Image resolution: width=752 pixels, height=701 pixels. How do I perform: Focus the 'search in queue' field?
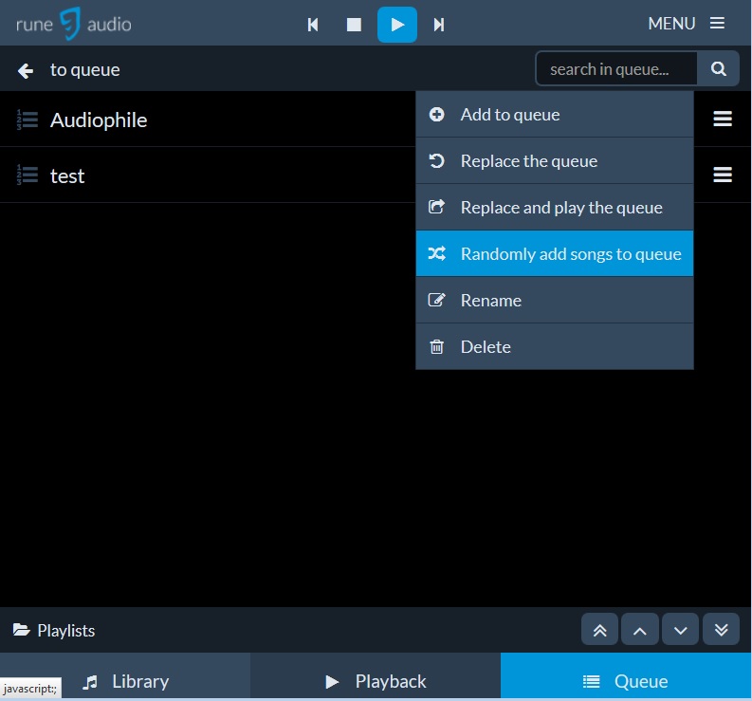(617, 68)
